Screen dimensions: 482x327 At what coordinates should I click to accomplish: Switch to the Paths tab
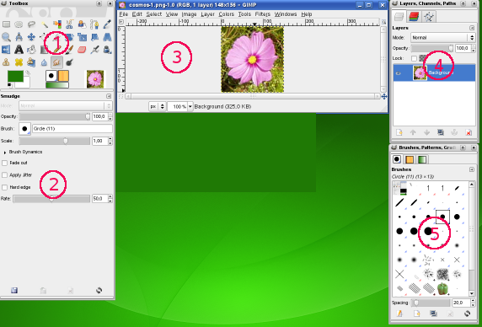429,16
